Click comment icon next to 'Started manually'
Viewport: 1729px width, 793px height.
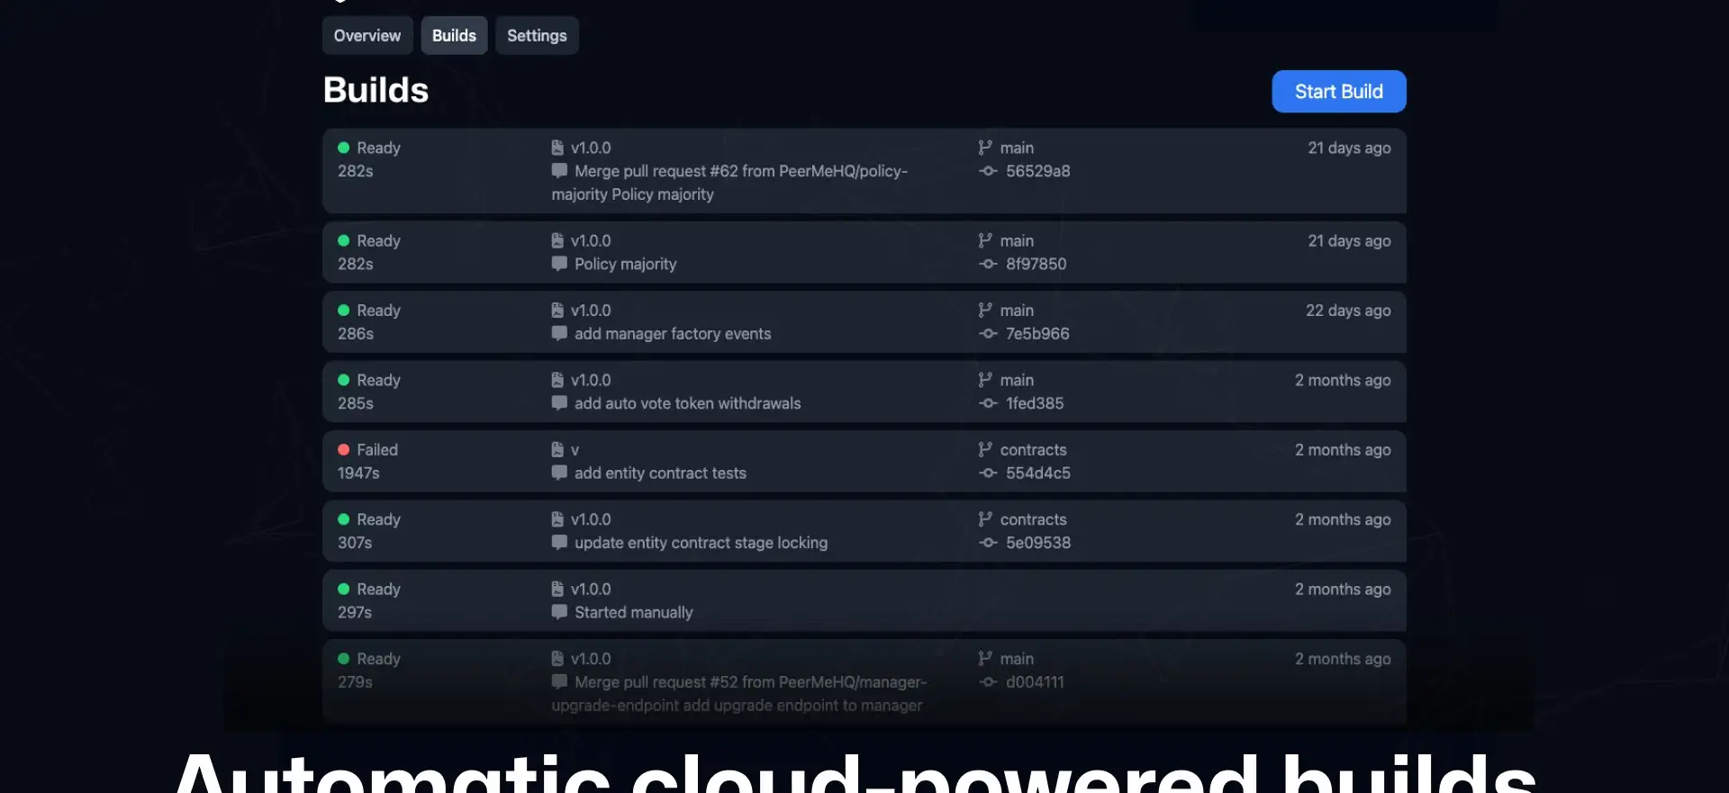559,612
